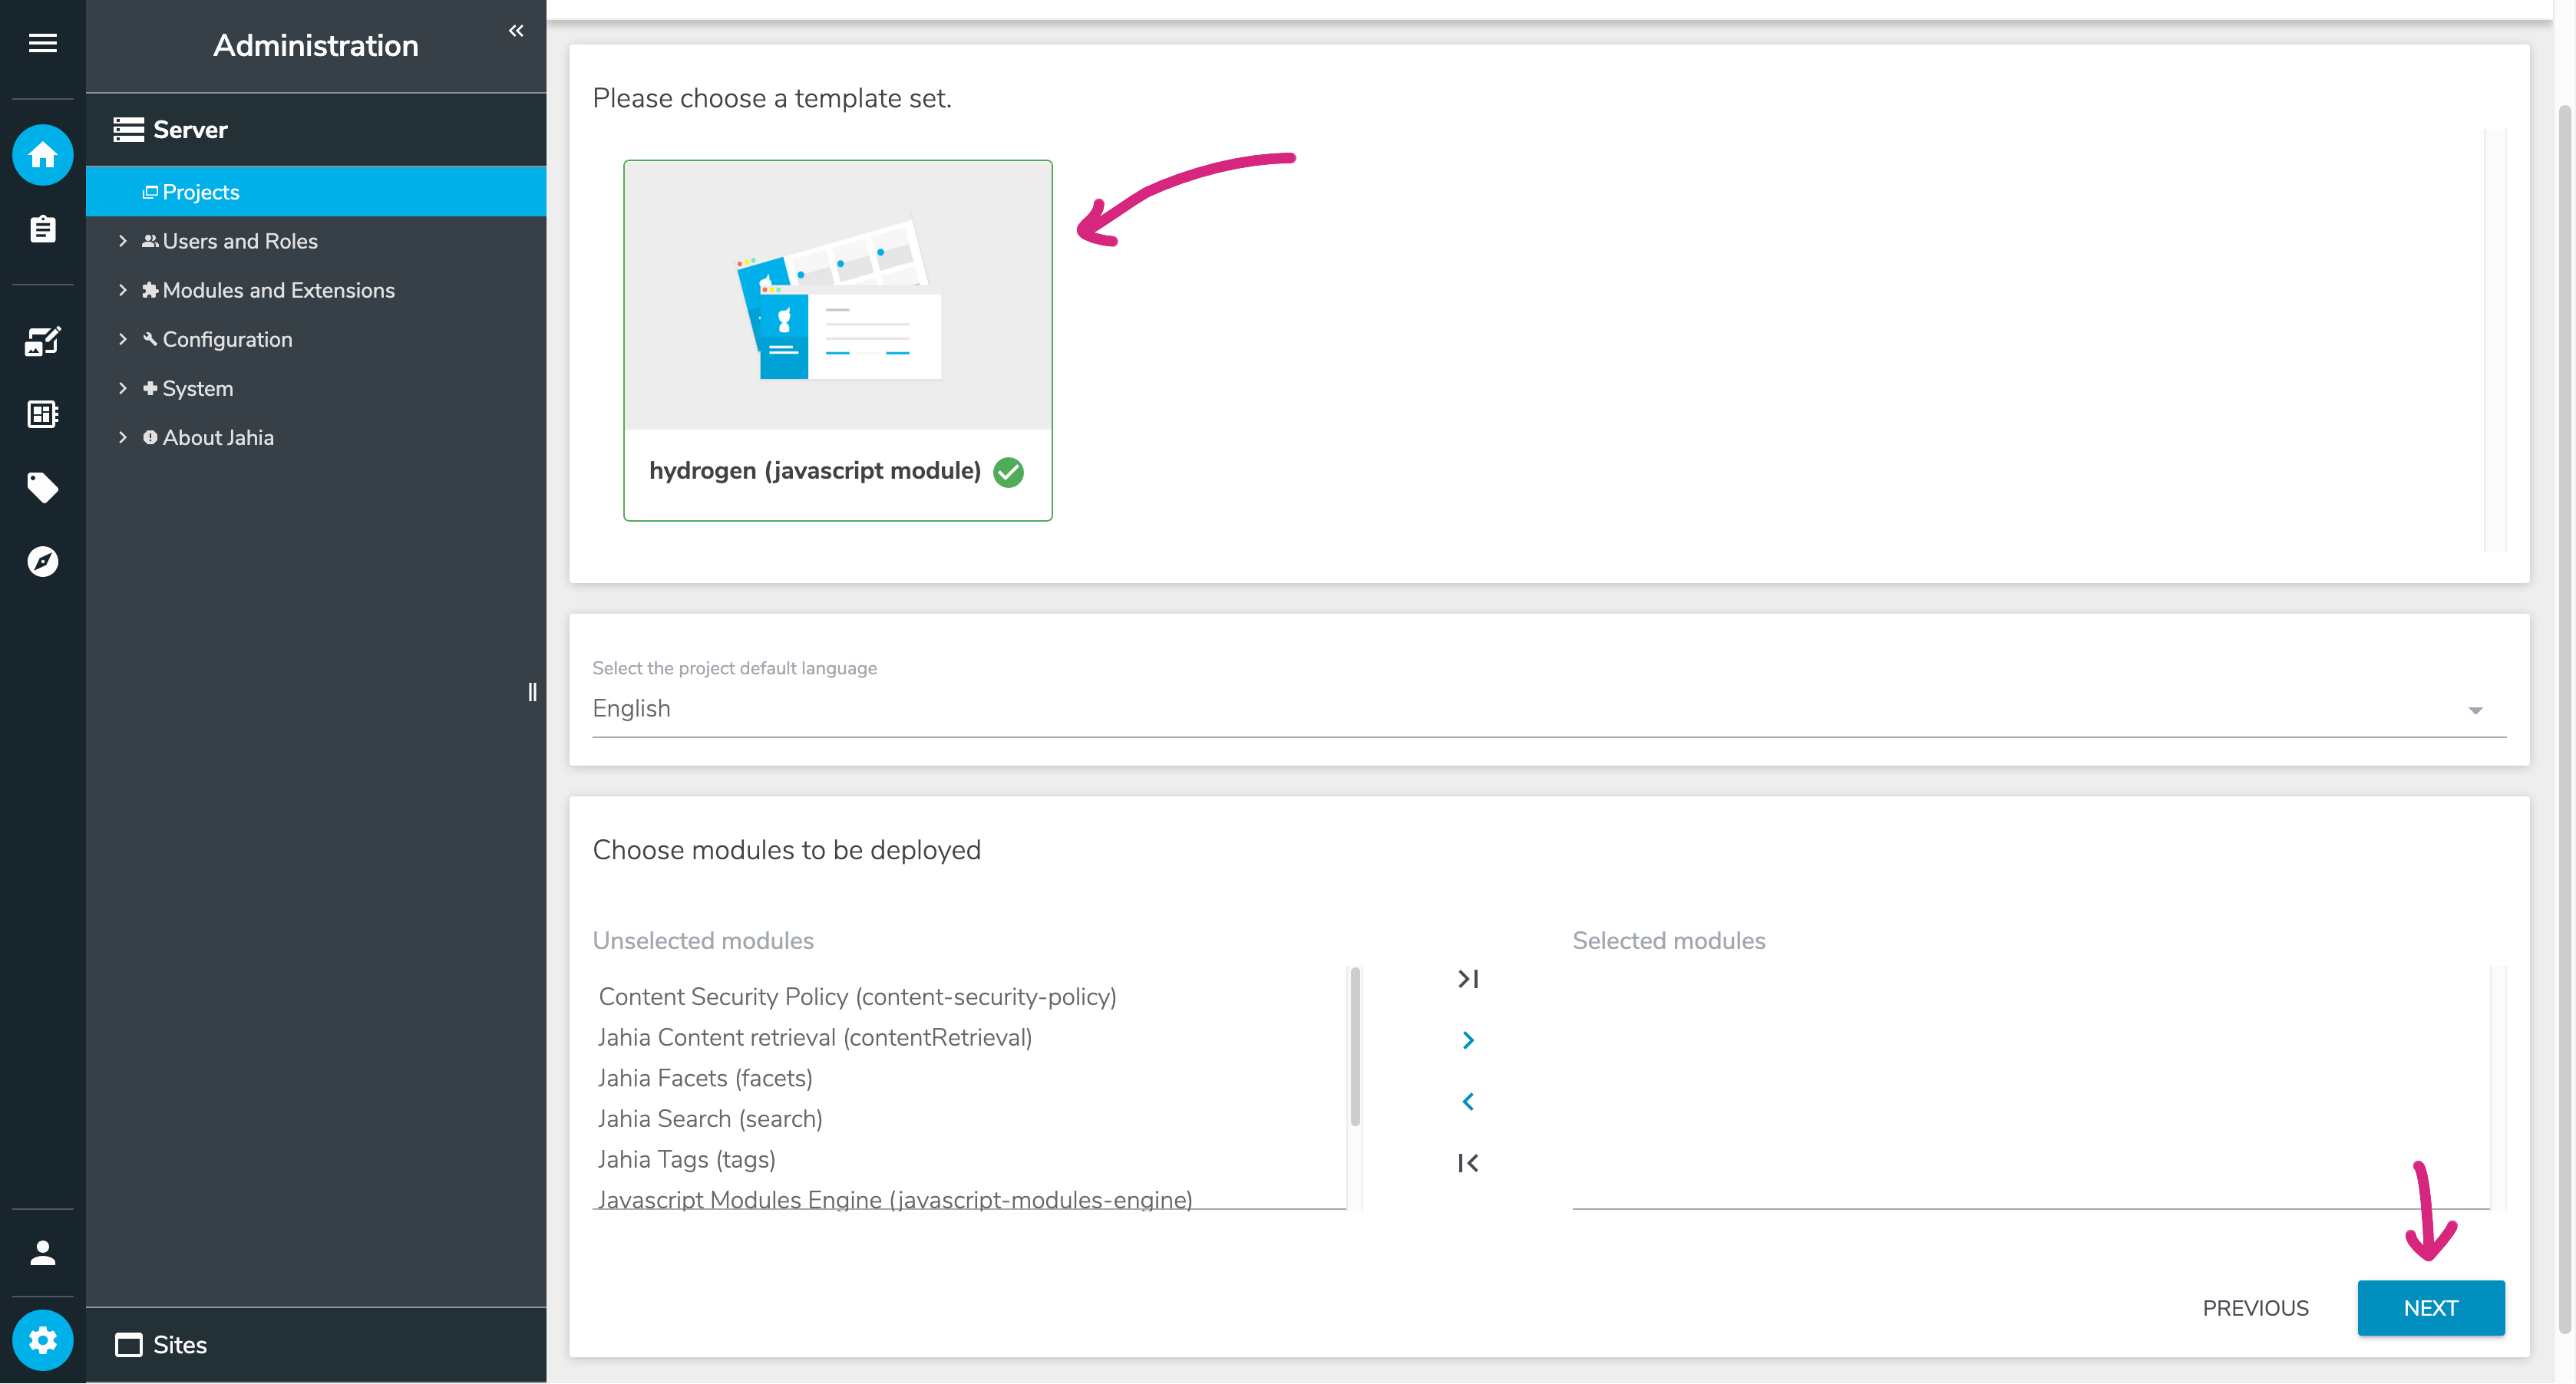Click the NEXT button
This screenshot has height=1384, width=2576.
[x=2429, y=1308]
